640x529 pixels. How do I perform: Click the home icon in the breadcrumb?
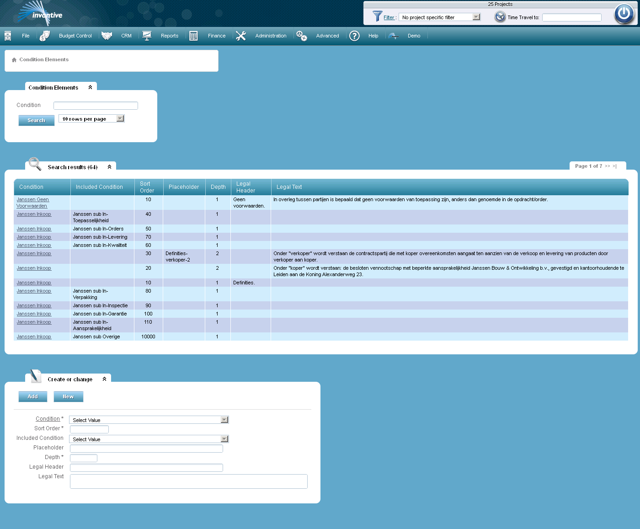pyautogui.click(x=14, y=59)
